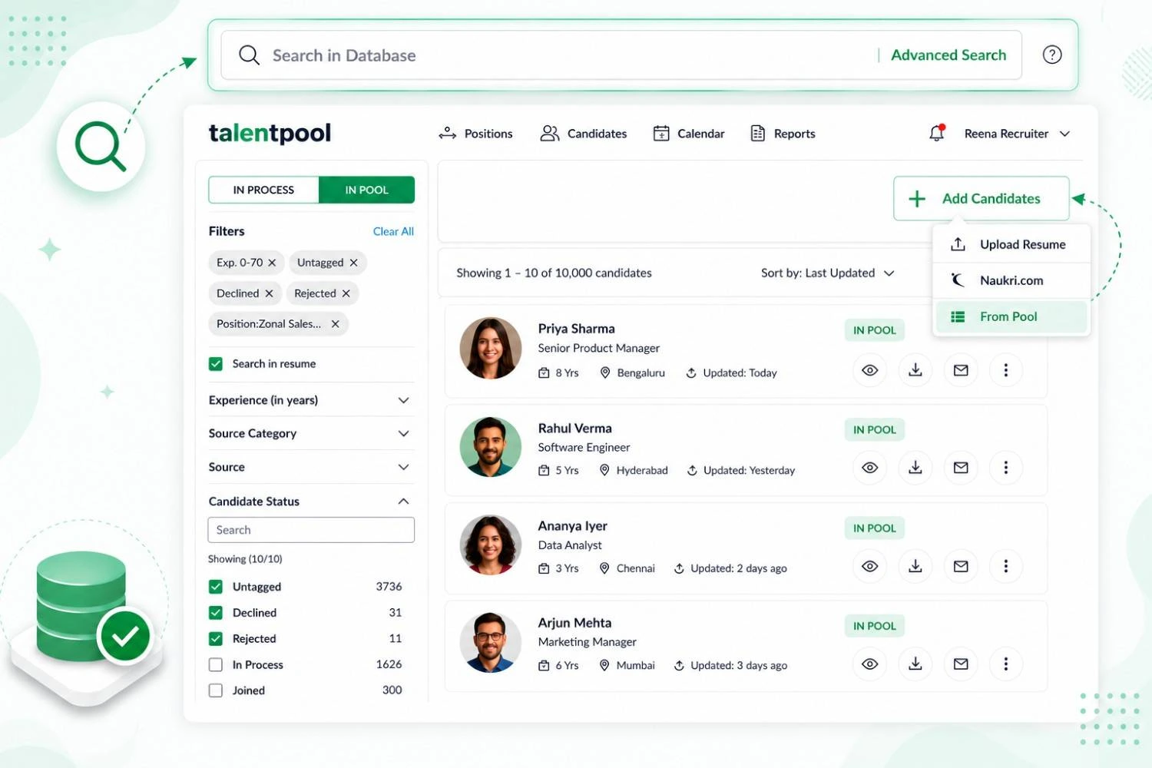Open more options for Ananya Iyer
The height and width of the screenshot is (768, 1152).
tap(1006, 566)
